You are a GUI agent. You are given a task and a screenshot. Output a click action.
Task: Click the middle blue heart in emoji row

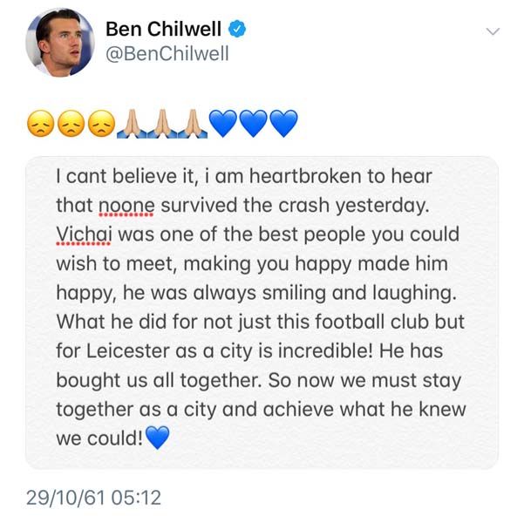(x=254, y=127)
